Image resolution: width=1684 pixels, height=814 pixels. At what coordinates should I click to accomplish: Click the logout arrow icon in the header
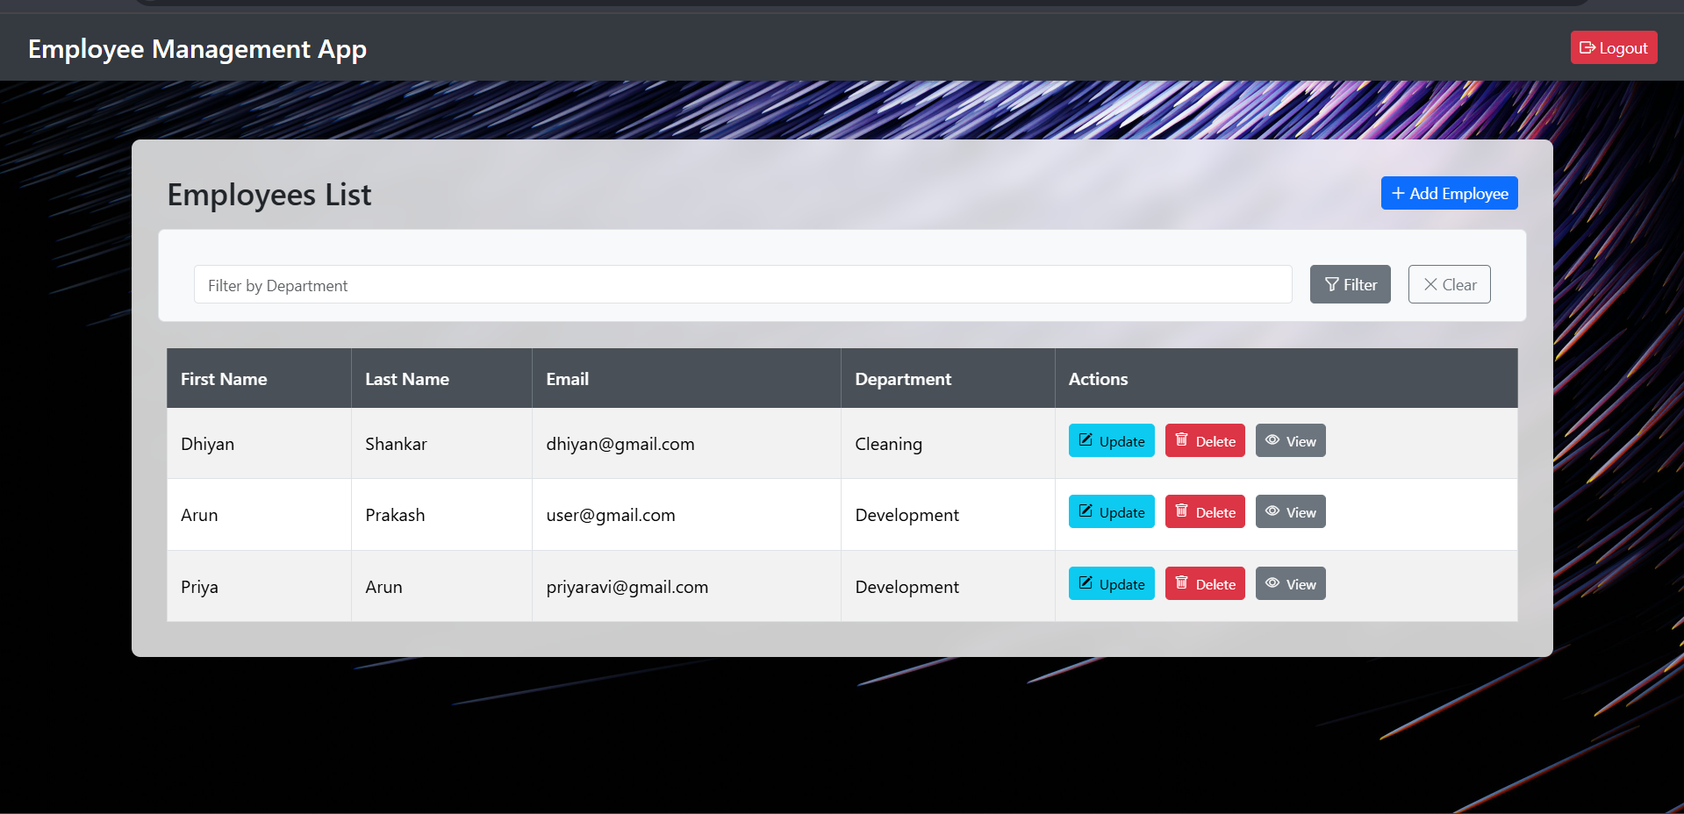(1588, 47)
